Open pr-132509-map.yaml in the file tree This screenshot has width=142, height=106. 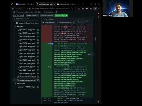point(28,67)
